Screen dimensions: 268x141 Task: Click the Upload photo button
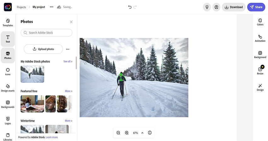pyautogui.click(x=43, y=49)
